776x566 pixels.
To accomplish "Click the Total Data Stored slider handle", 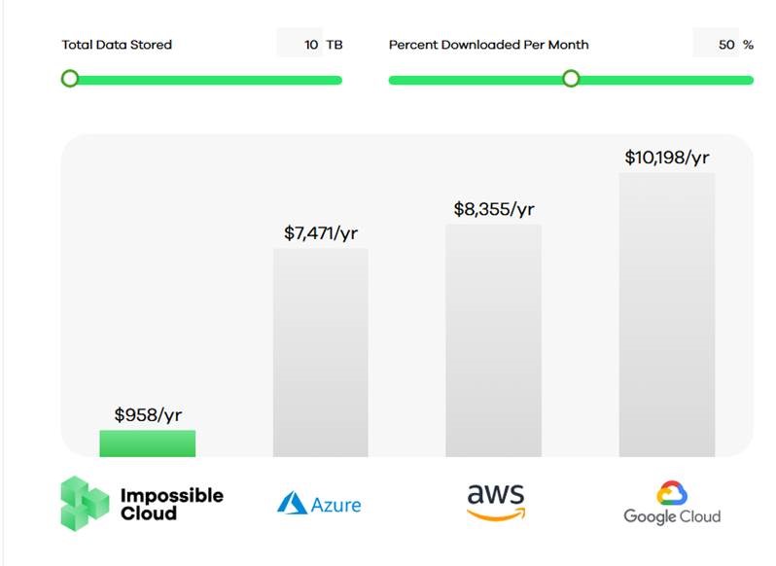I will (x=69, y=79).
